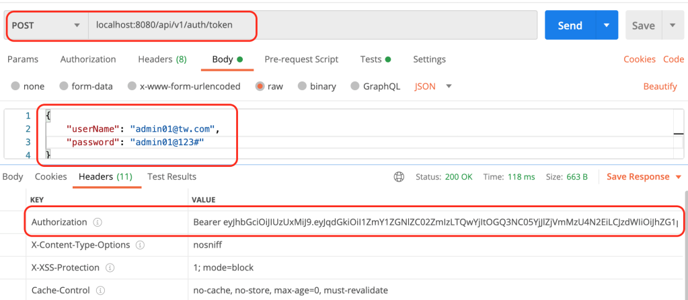Click info icon beside X-Content-Type-Options
The height and width of the screenshot is (300, 688).
click(x=141, y=246)
